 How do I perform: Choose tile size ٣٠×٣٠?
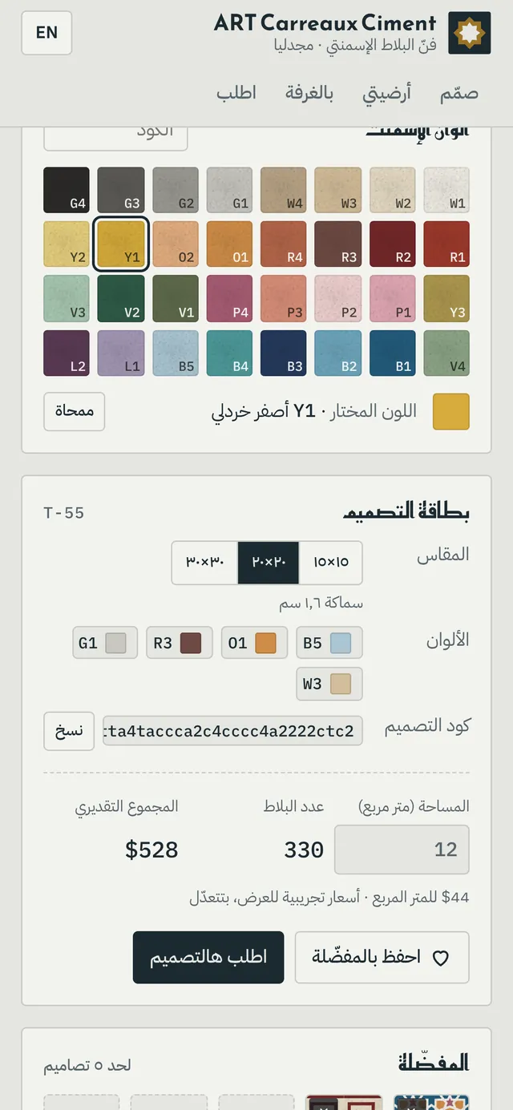pos(204,563)
